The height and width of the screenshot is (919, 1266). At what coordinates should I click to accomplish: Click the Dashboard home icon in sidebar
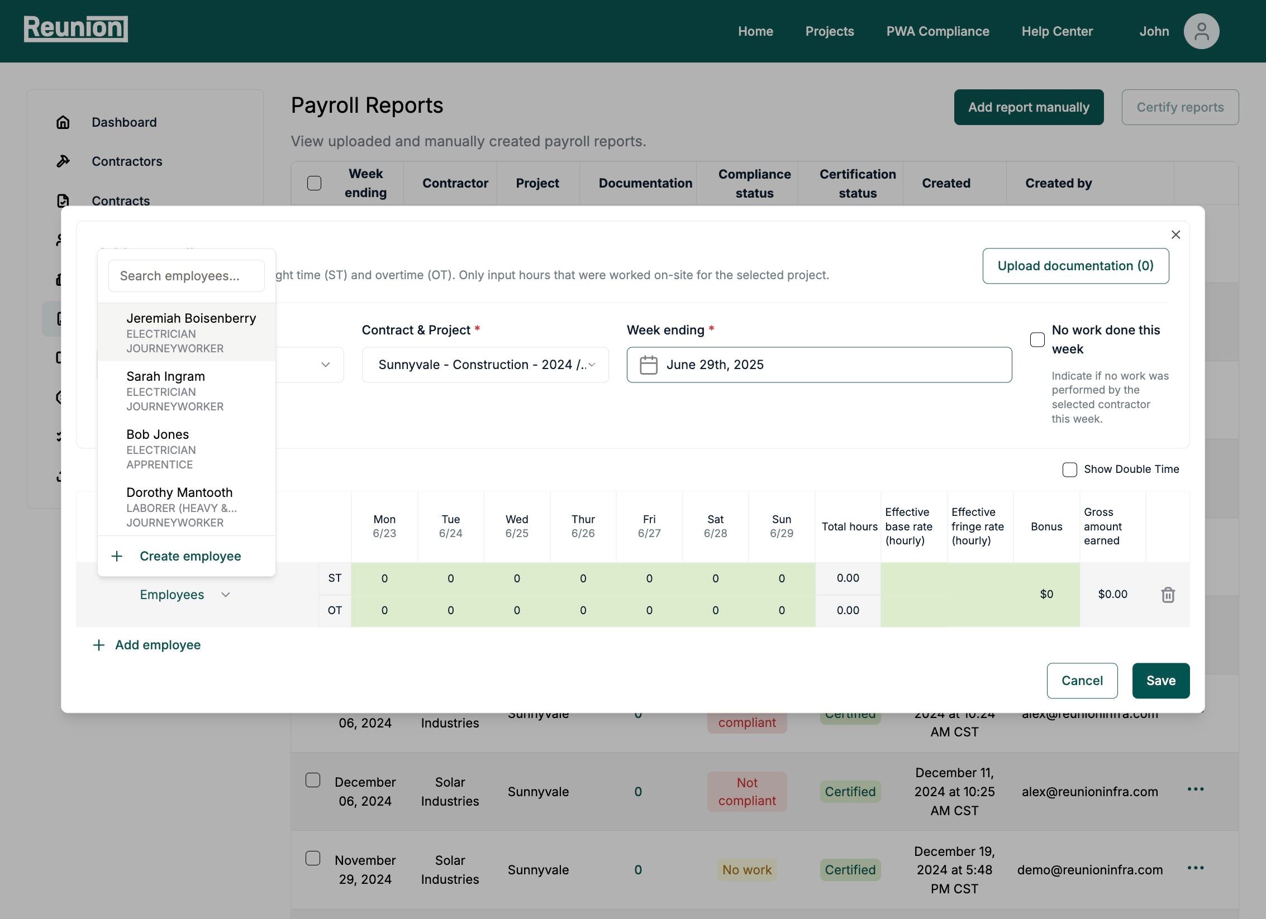[63, 122]
